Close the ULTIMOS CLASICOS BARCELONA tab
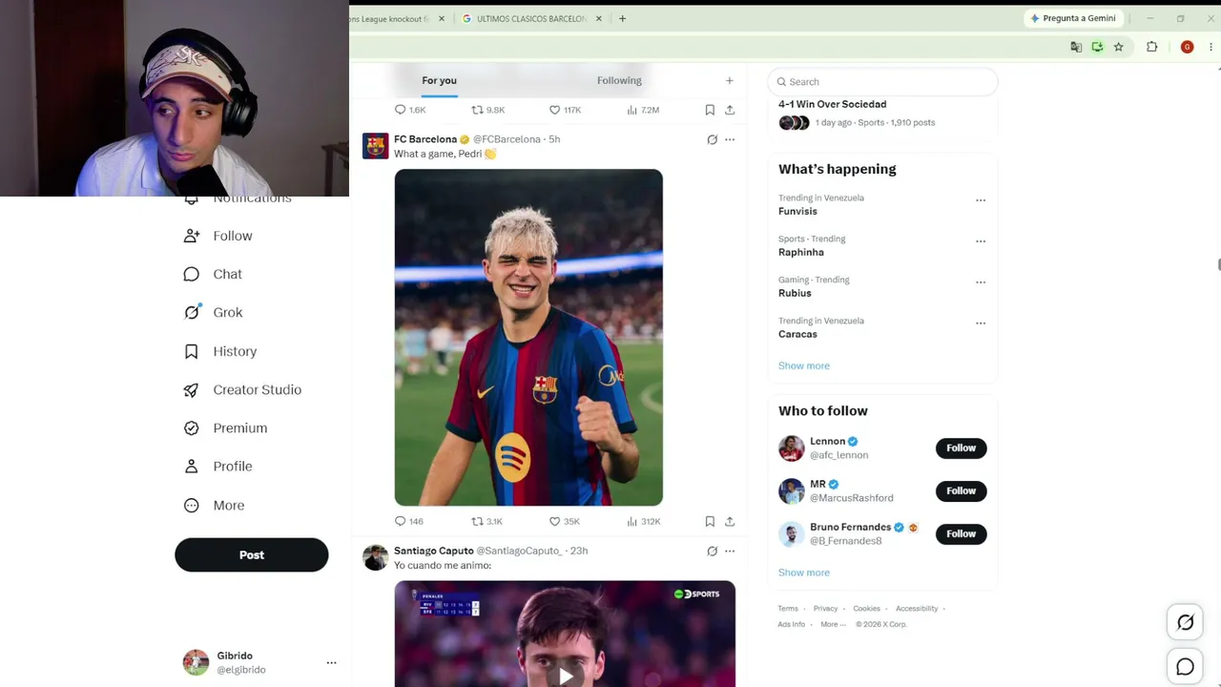The height and width of the screenshot is (687, 1221). click(x=598, y=18)
